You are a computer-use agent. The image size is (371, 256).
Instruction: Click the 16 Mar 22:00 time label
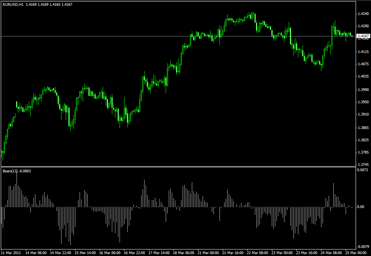(135, 253)
